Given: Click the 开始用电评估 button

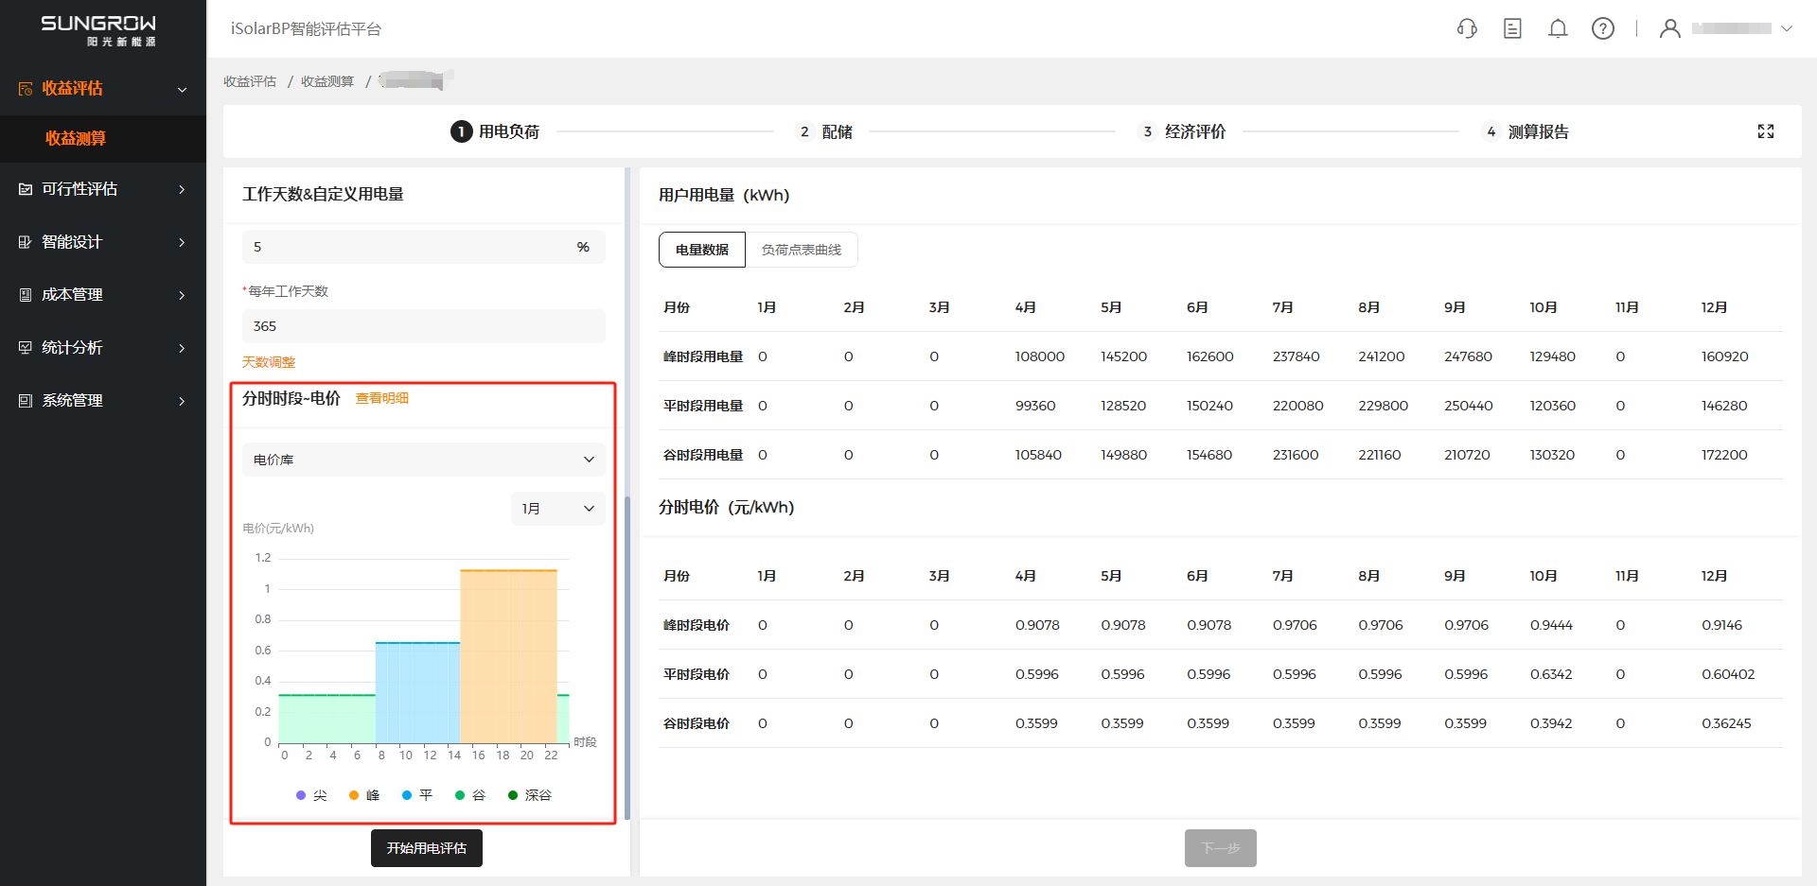Looking at the screenshot, I should tap(426, 848).
